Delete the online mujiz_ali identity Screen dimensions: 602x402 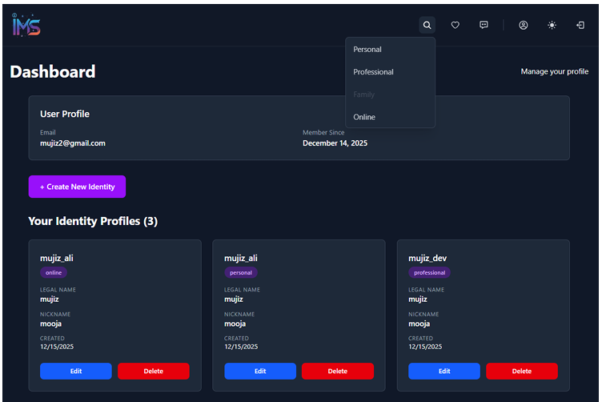[153, 371]
